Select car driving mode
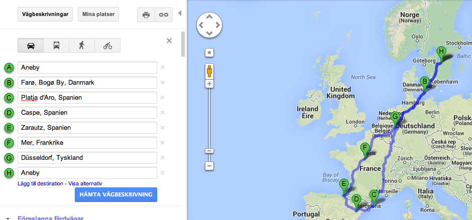 [31, 46]
